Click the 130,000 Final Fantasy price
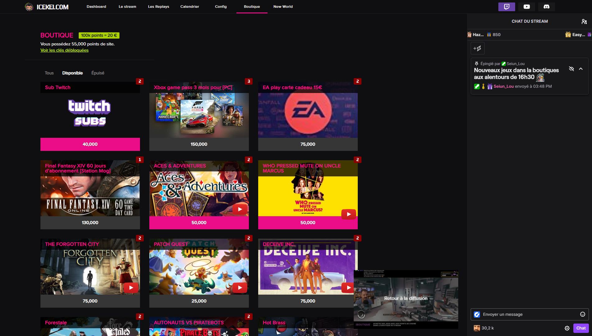 click(x=90, y=223)
